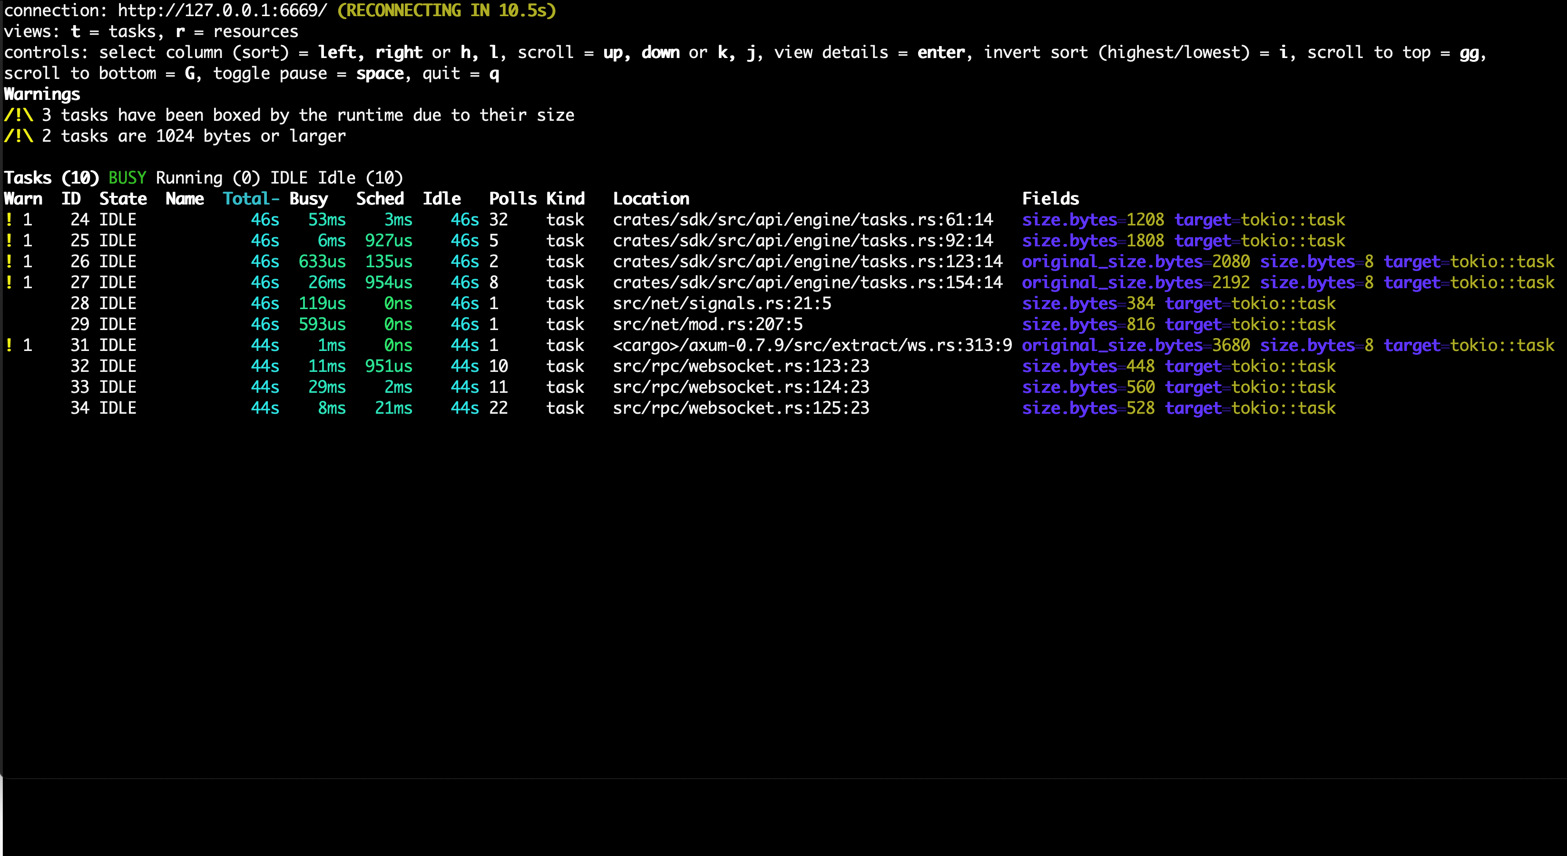Select task row with ID 28
This screenshot has width=1567, height=856.
pos(79,303)
